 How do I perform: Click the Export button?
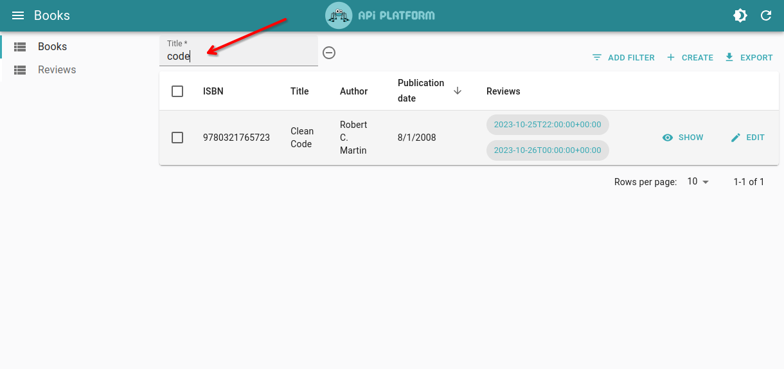pos(749,57)
